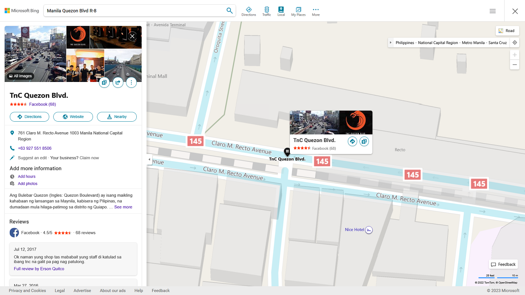The width and height of the screenshot is (525, 295).
Task: Click street photo thumbnail in map popup
Action: pyautogui.click(x=314, y=122)
